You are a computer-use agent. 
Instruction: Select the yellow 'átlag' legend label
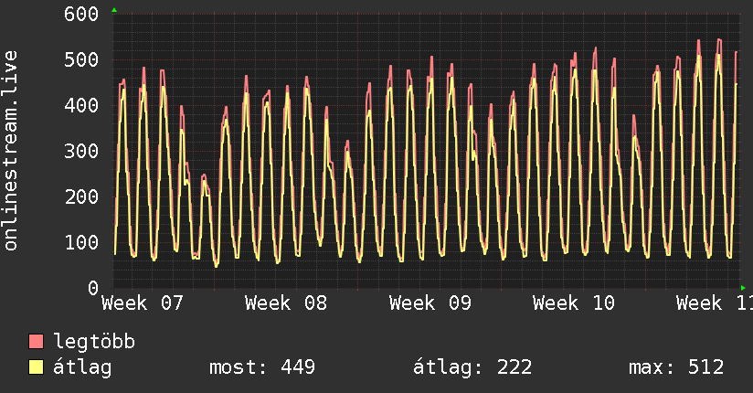[82, 367]
